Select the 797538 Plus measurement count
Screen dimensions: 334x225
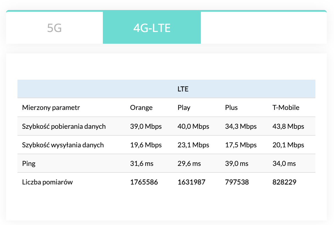[237, 182]
